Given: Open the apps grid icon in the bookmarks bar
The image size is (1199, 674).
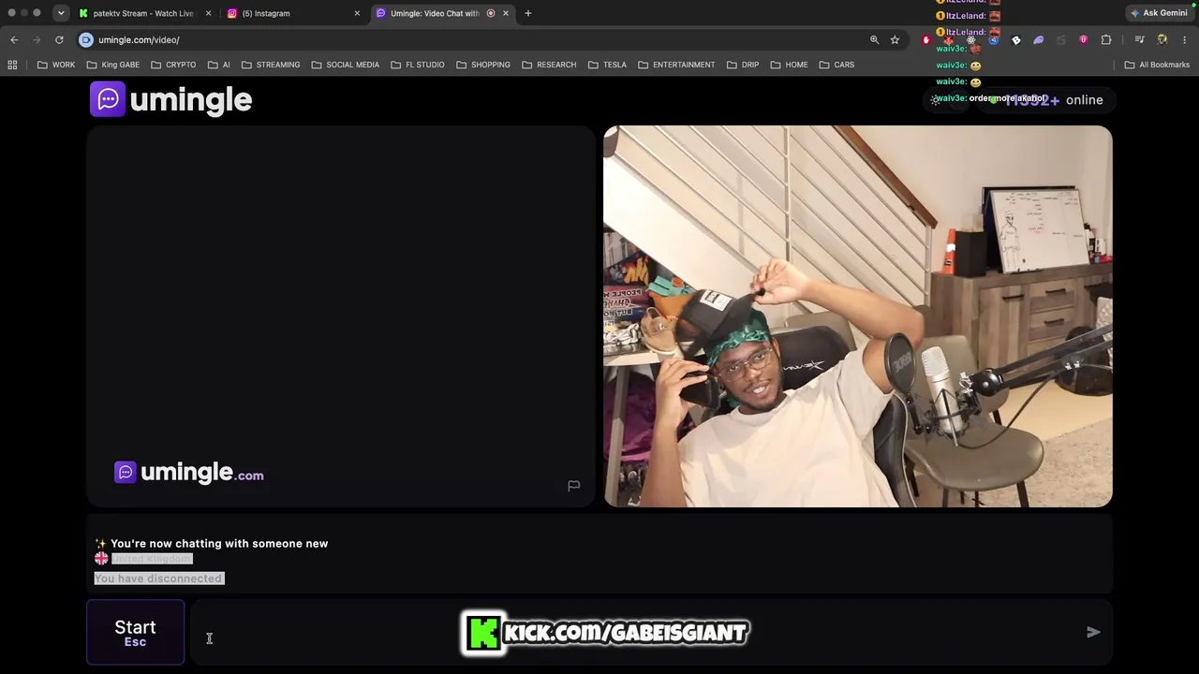Looking at the screenshot, I should click(x=12, y=65).
